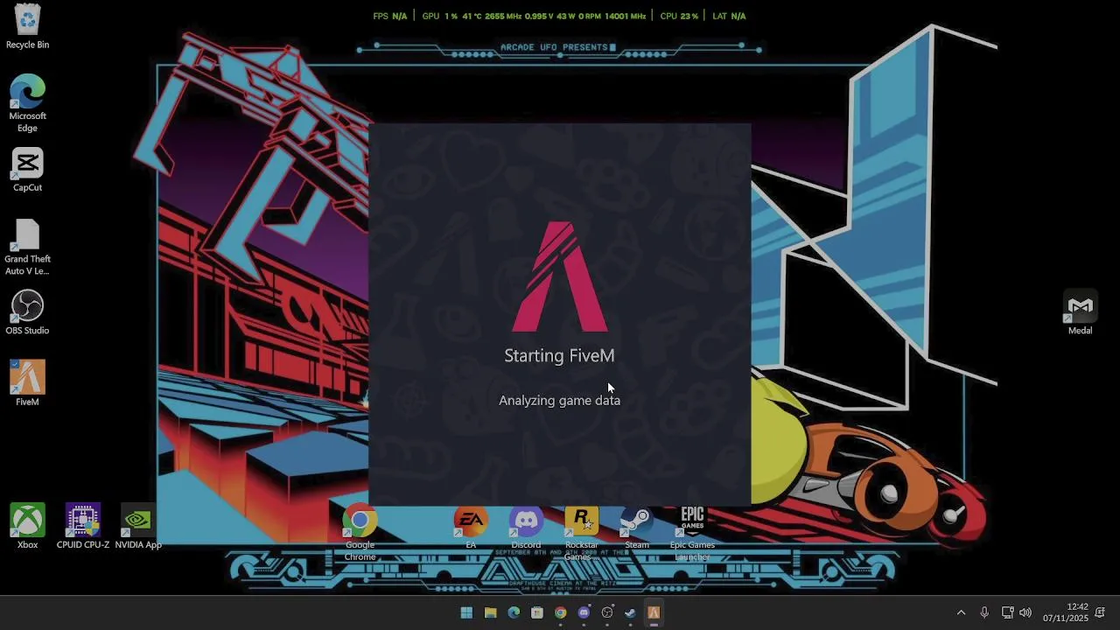The width and height of the screenshot is (1120, 630).
Task: Open the network status tray icon
Action: [1007, 612]
